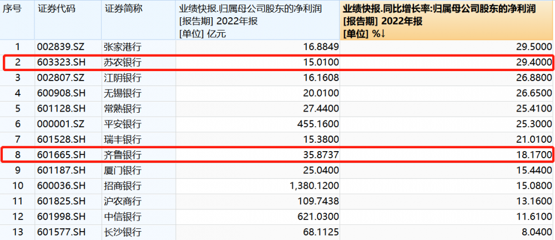Select 瑞丰银行 name cell
The height and width of the screenshot is (240, 555).
pos(123,139)
